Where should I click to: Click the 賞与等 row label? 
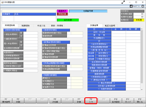99,35
